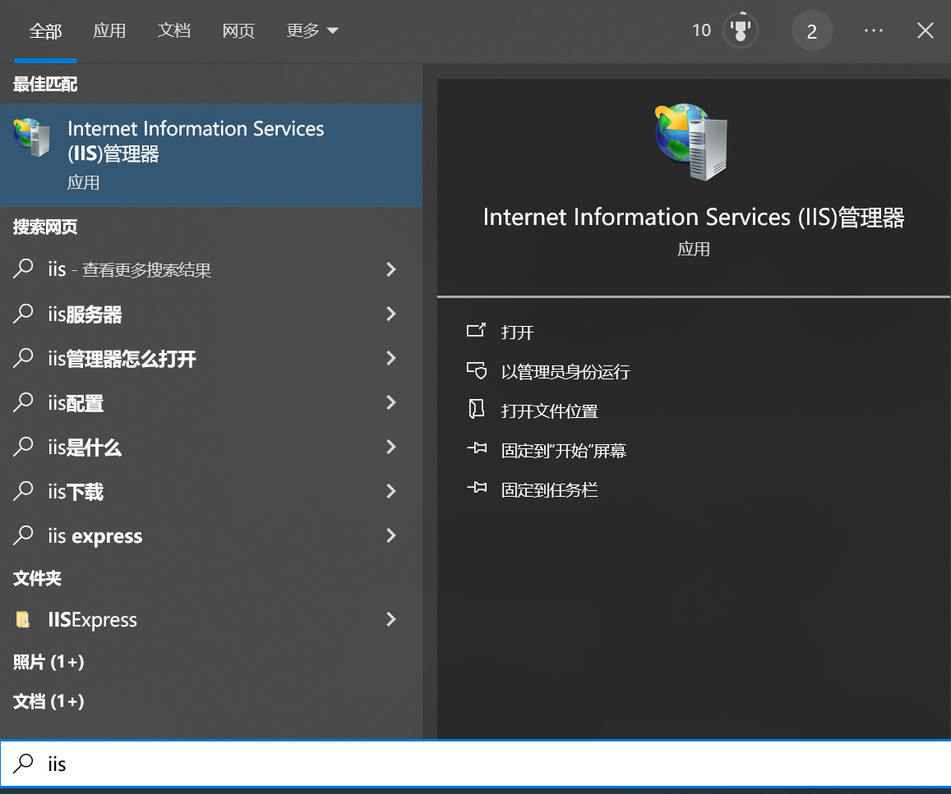Viewport: 951px width, 794px height.
Task: Click the shield icon for 以管理员身份运行
Action: (476, 370)
